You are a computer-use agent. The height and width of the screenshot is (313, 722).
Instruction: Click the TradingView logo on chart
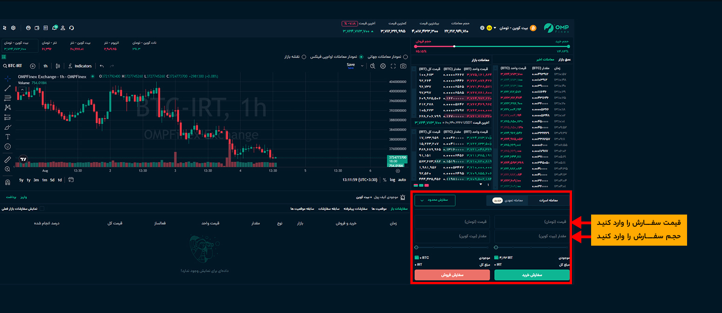point(23,159)
